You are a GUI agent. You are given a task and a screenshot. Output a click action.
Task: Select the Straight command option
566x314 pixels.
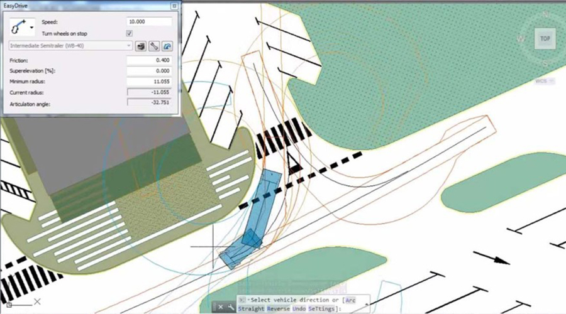251,309
